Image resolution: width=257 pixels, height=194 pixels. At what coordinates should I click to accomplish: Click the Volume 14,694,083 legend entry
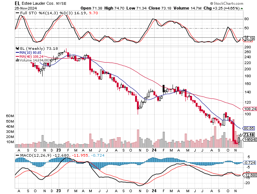pos(35,60)
